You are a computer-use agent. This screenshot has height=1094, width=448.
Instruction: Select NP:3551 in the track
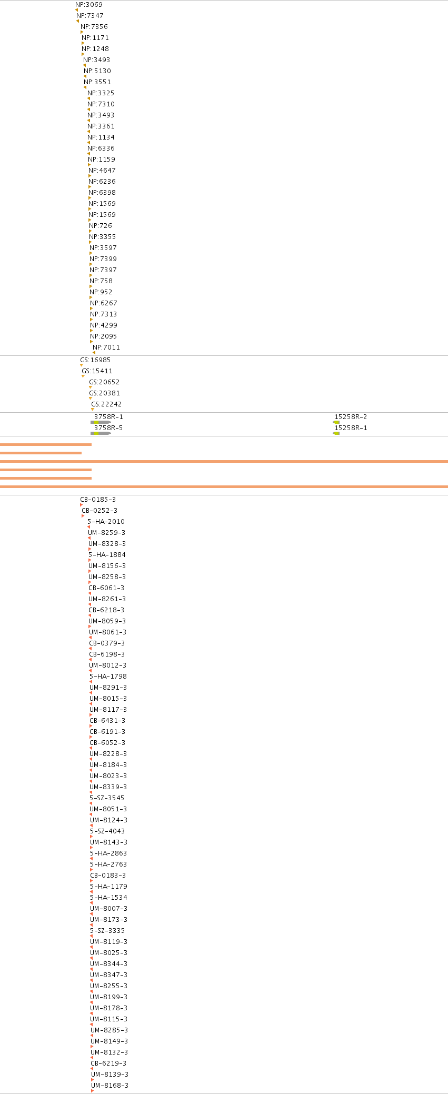(x=97, y=82)
